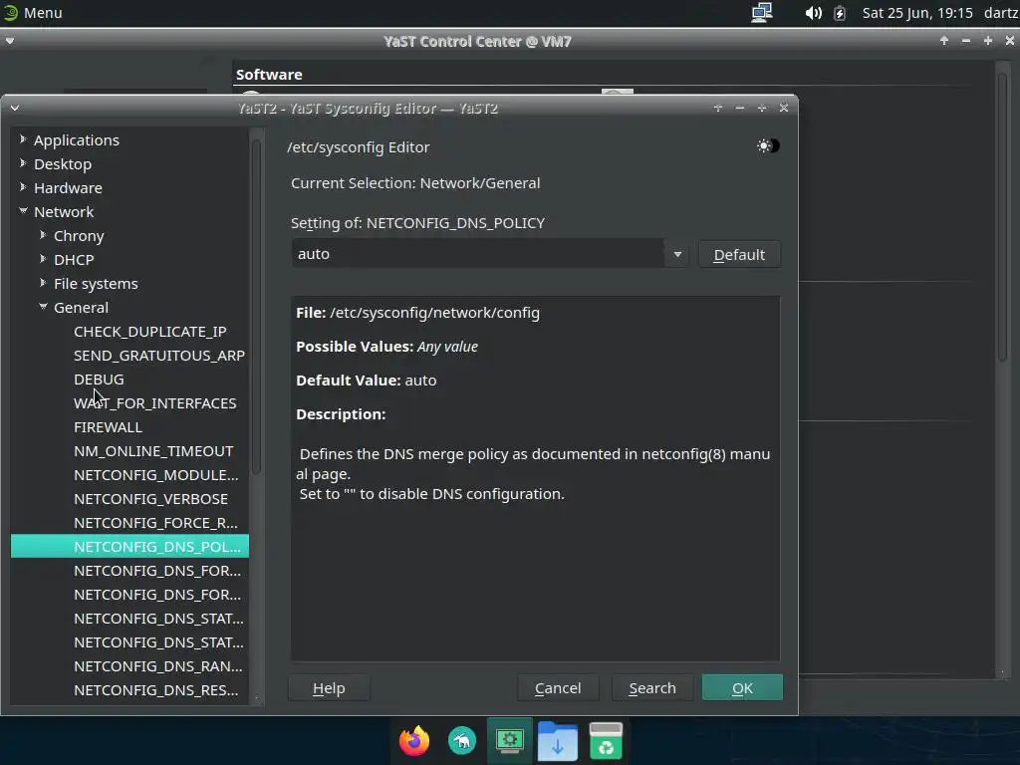Expand the Hardware tree node
This screenshot has width=1020, height=765.
pos(23,186)
